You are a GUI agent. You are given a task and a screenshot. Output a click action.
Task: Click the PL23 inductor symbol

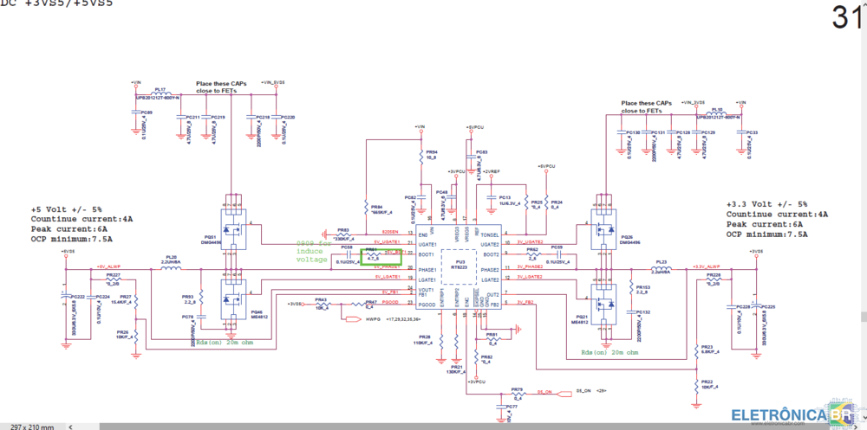(662, 266)
